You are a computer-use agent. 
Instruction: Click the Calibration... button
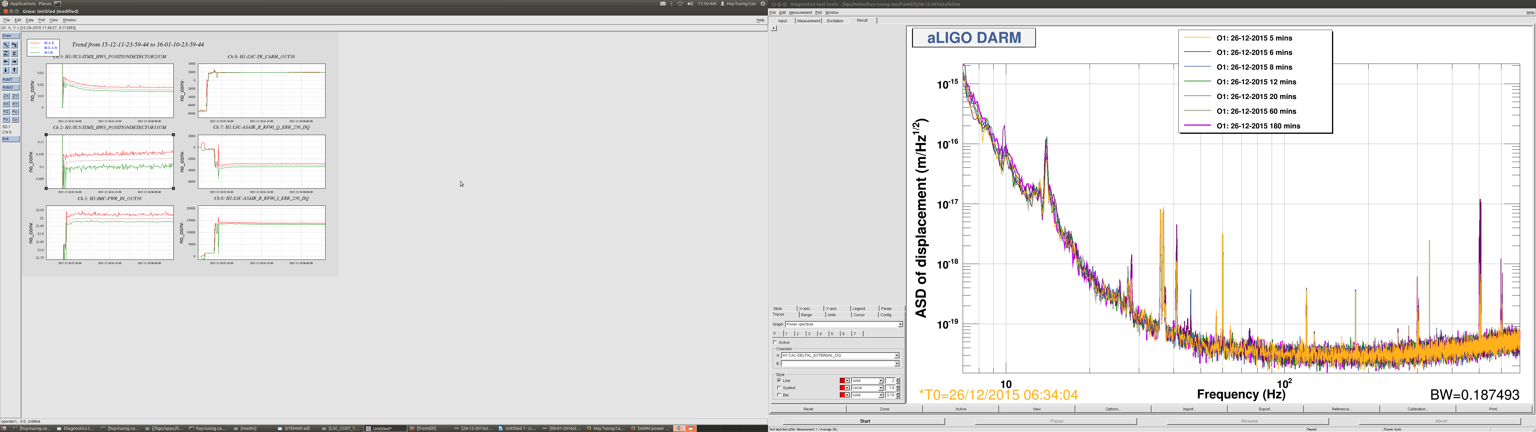pyautogui.click(x=1417, y=409)
